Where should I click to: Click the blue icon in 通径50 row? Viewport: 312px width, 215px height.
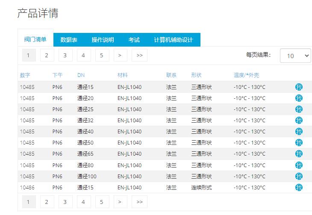coord(299,143)
